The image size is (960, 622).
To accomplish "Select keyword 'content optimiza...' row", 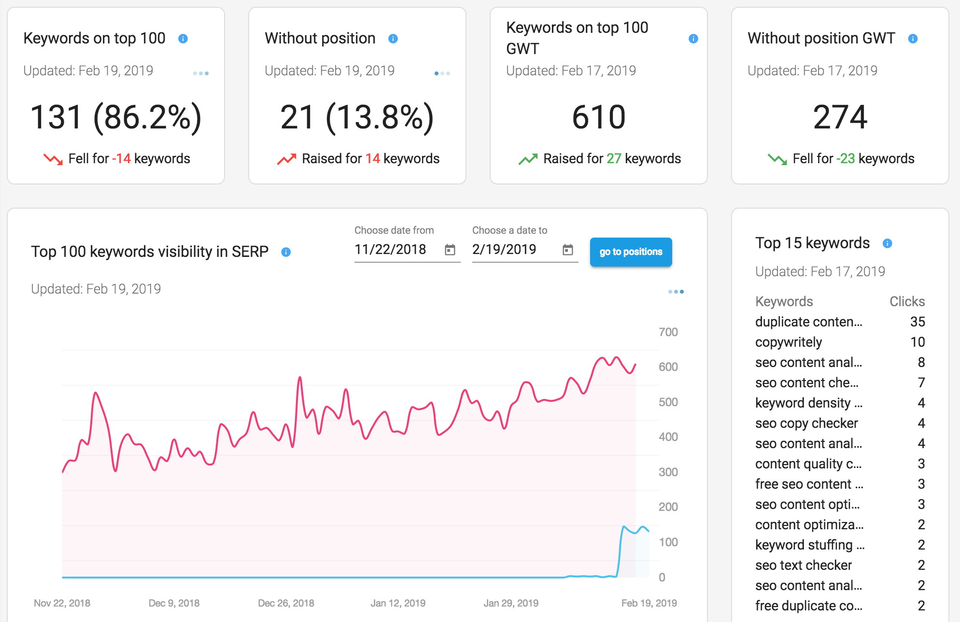I will pos(840,525).
